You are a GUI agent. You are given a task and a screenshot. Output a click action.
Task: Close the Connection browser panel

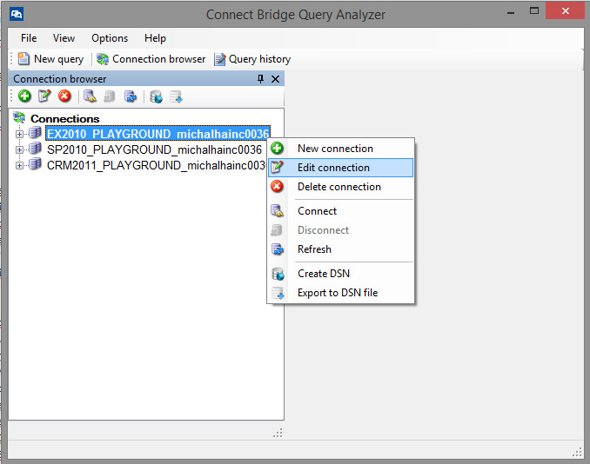[x=276, y=79]
